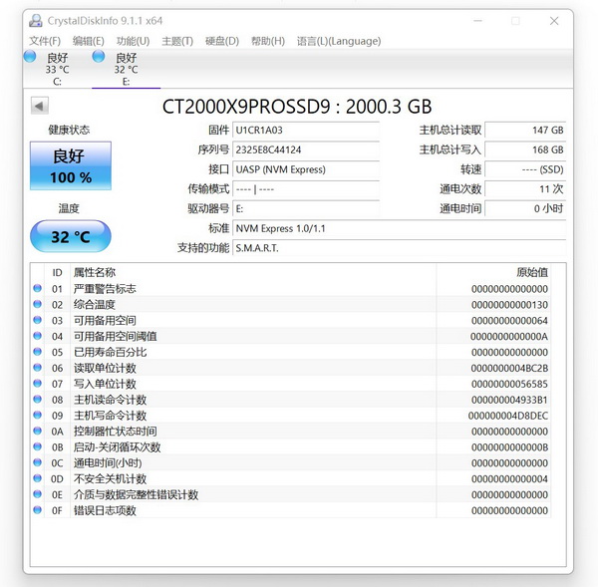Click the 良好 100 % health status button

pyautogui.click(x=71, y=165)
